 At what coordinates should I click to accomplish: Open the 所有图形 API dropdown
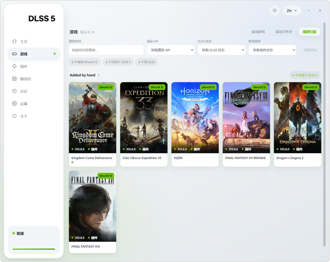170,50
